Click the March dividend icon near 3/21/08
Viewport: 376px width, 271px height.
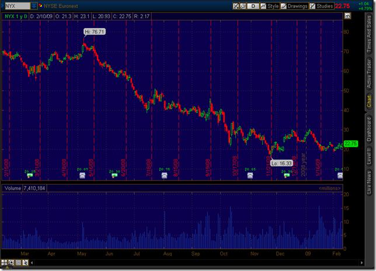pos(30,175)
